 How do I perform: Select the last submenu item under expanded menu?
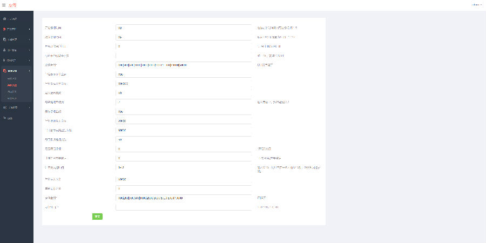point(12,98)
